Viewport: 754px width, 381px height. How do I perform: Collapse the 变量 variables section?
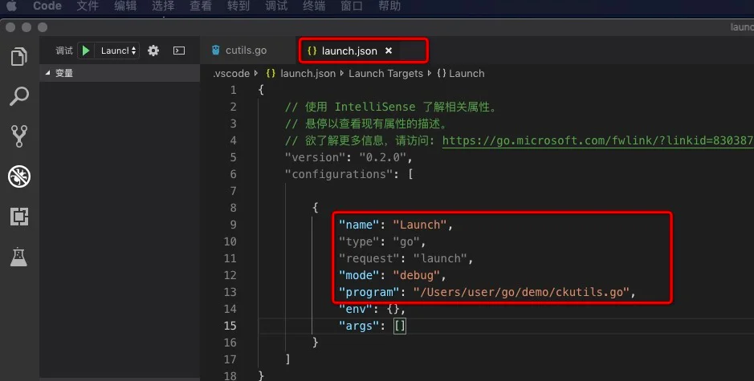[48, 73]
